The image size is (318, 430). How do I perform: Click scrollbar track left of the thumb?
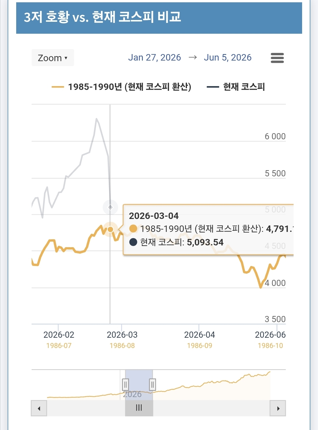tap(85, 408)
